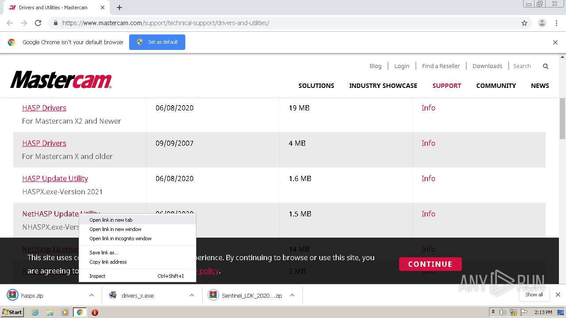Choose Open link in new tab

[138, 220]
